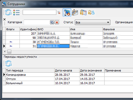Focus the search text field in toolbar
This screenshot has height=100, width=133.
(39, 12)
